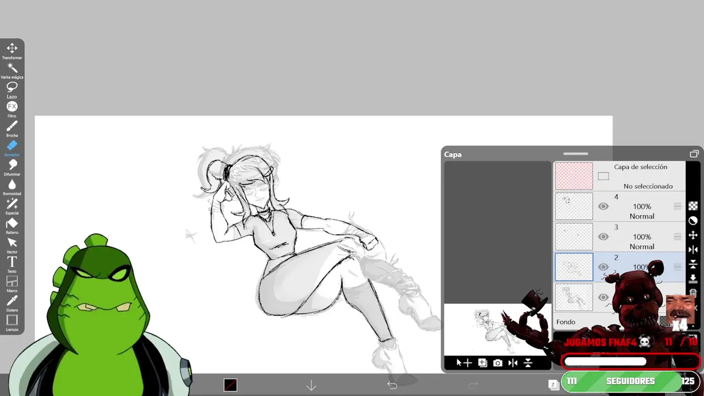
Task: Select the pink Capa de selección thumbnail
Action: point(574,175)
